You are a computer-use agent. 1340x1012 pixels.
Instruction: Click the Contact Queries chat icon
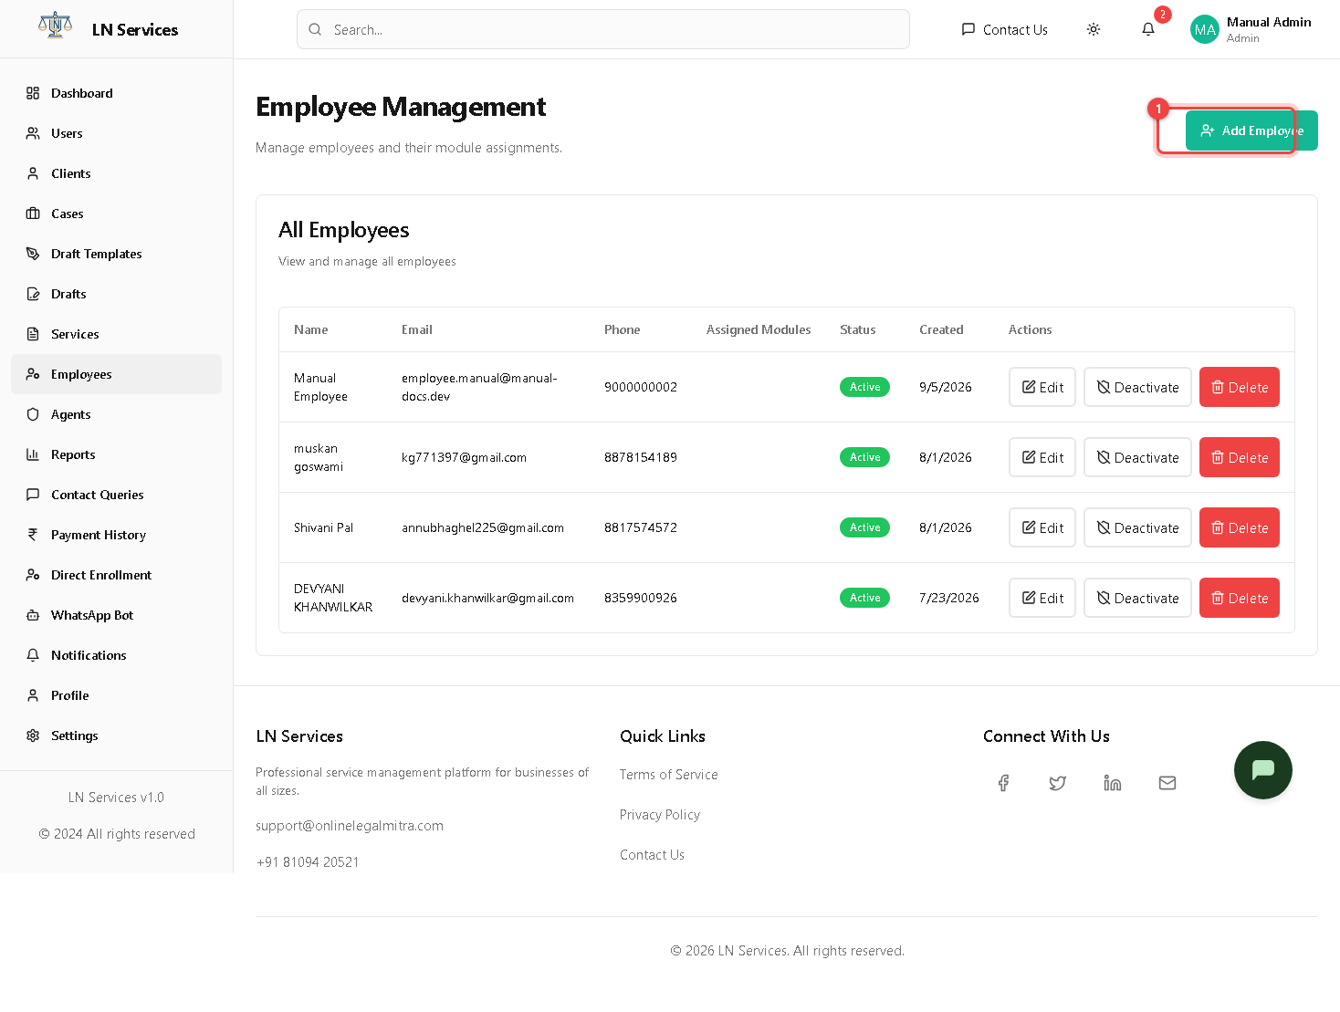click(x=33, y=495)
